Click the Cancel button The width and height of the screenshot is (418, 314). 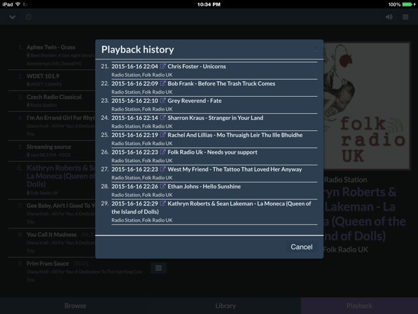pos(302,247)
